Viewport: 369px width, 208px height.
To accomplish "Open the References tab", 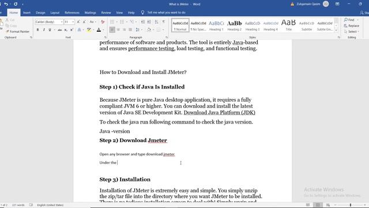I will 72,13.
